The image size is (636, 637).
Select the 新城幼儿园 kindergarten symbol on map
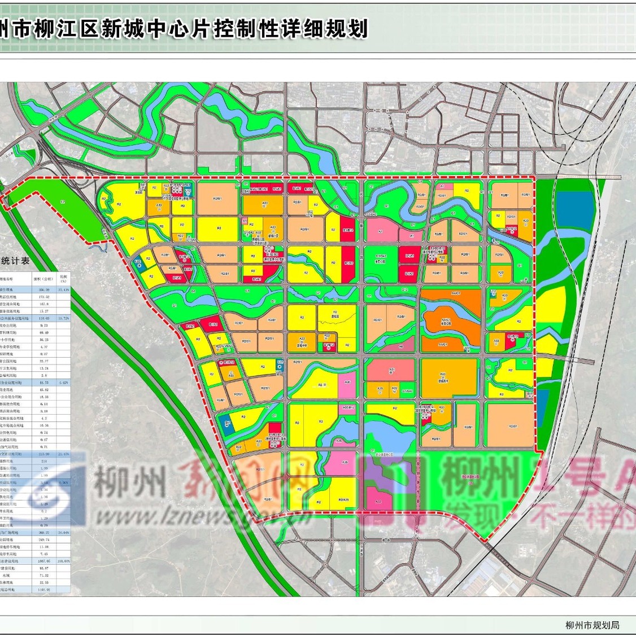pyautogui.click(x=259, y=239)
